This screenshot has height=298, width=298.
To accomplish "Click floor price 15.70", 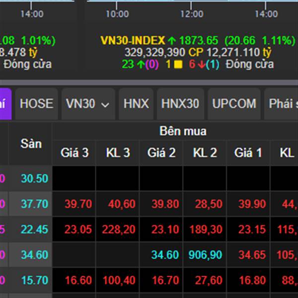I will click(35, 280).
